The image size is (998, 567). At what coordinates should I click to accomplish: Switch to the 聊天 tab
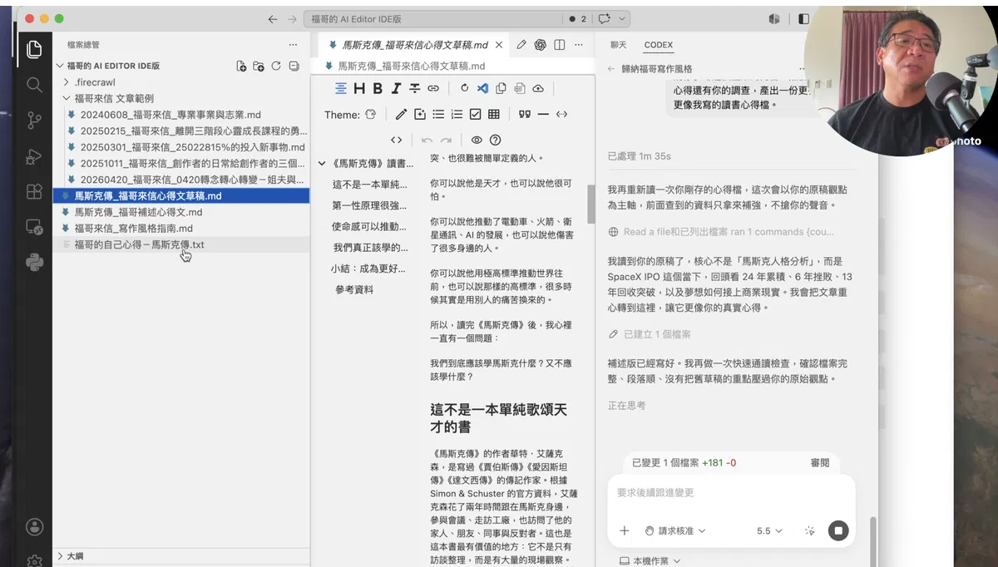[619, 45]
